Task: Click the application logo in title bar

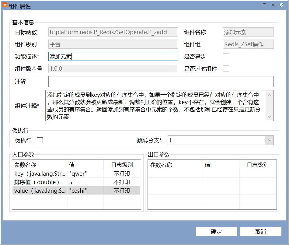Action: (x=5, y=5)
